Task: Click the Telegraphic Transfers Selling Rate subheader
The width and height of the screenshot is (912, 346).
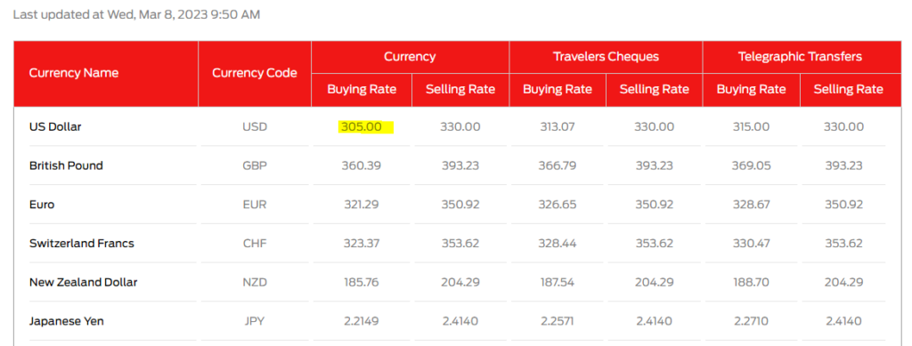Action: (x=848, y=90)
